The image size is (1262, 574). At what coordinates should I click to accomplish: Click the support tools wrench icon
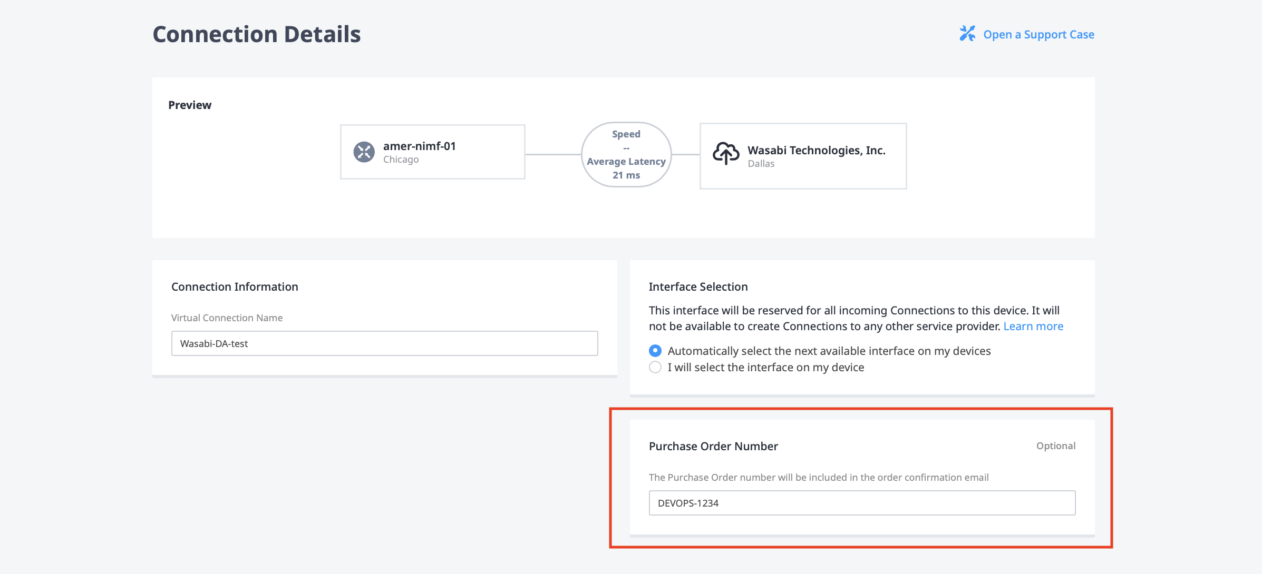point(967,34)
